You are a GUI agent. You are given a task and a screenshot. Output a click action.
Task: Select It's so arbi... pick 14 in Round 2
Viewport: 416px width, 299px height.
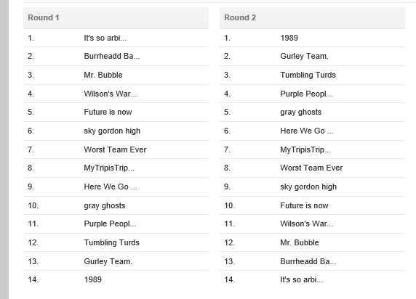pos(302,279)
